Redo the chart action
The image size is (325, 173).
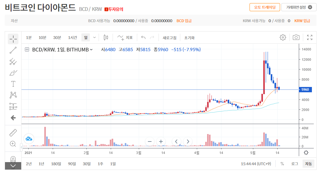coord(152,37)
